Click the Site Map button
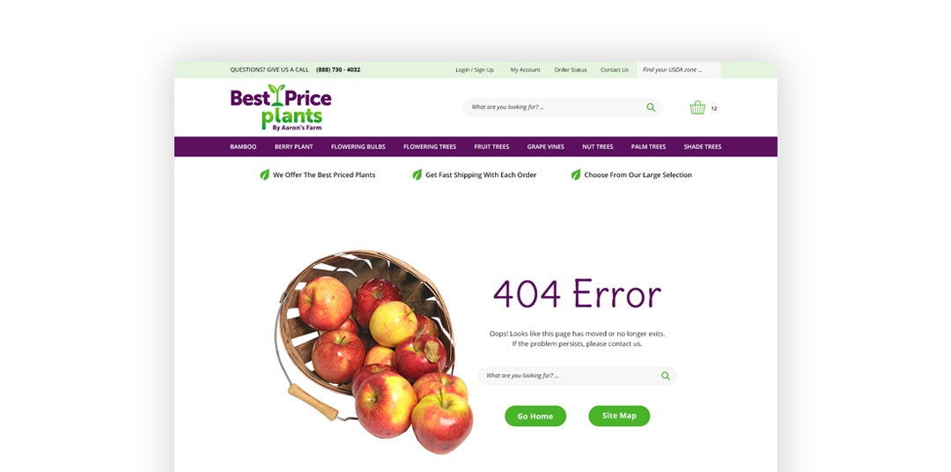Screen dimensions: 951x472 click(619, 416)
